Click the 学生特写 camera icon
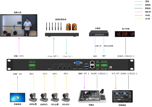Viewport: 152px width, 107px height. click(x=66, y=97)
